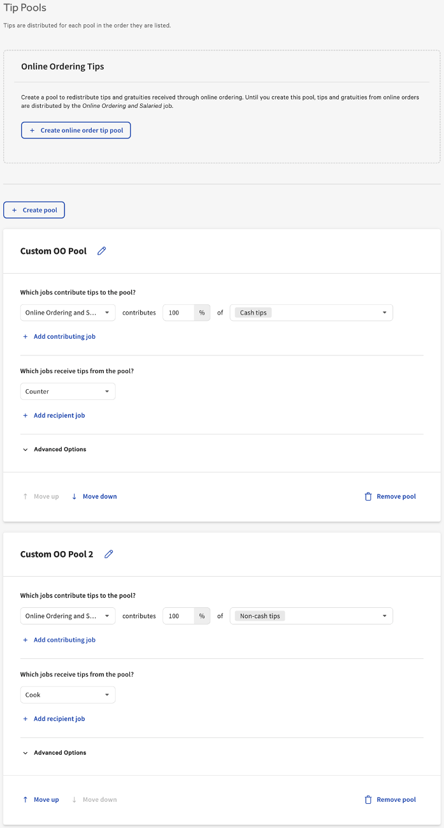Screen dimensions: 444x828
Task: Click the pencil icon to rename Custom OO Pool
Action: pos(101,251)
